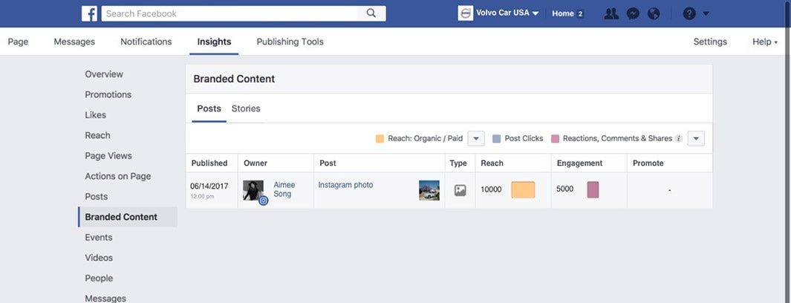Select Videos in the Insights sidebar
The width and height of the screenshot is (791, 303).
tap(99, 258)
